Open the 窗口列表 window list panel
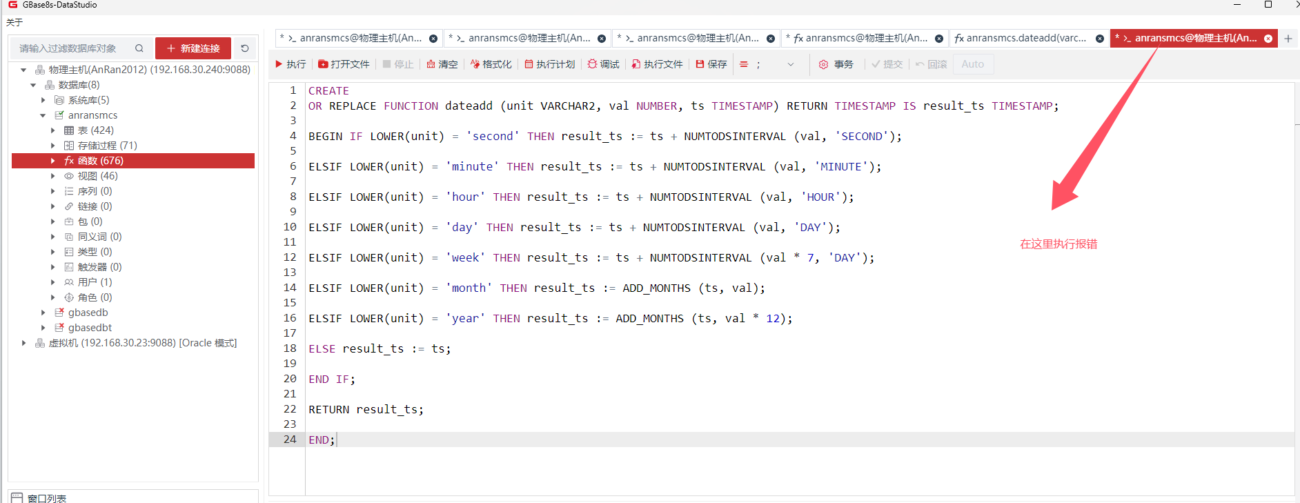This screenshot has width=1300, height=503. tap(46, 498)
